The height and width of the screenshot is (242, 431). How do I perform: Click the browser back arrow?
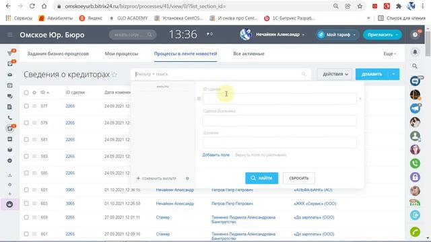click(x=8, y=6)
